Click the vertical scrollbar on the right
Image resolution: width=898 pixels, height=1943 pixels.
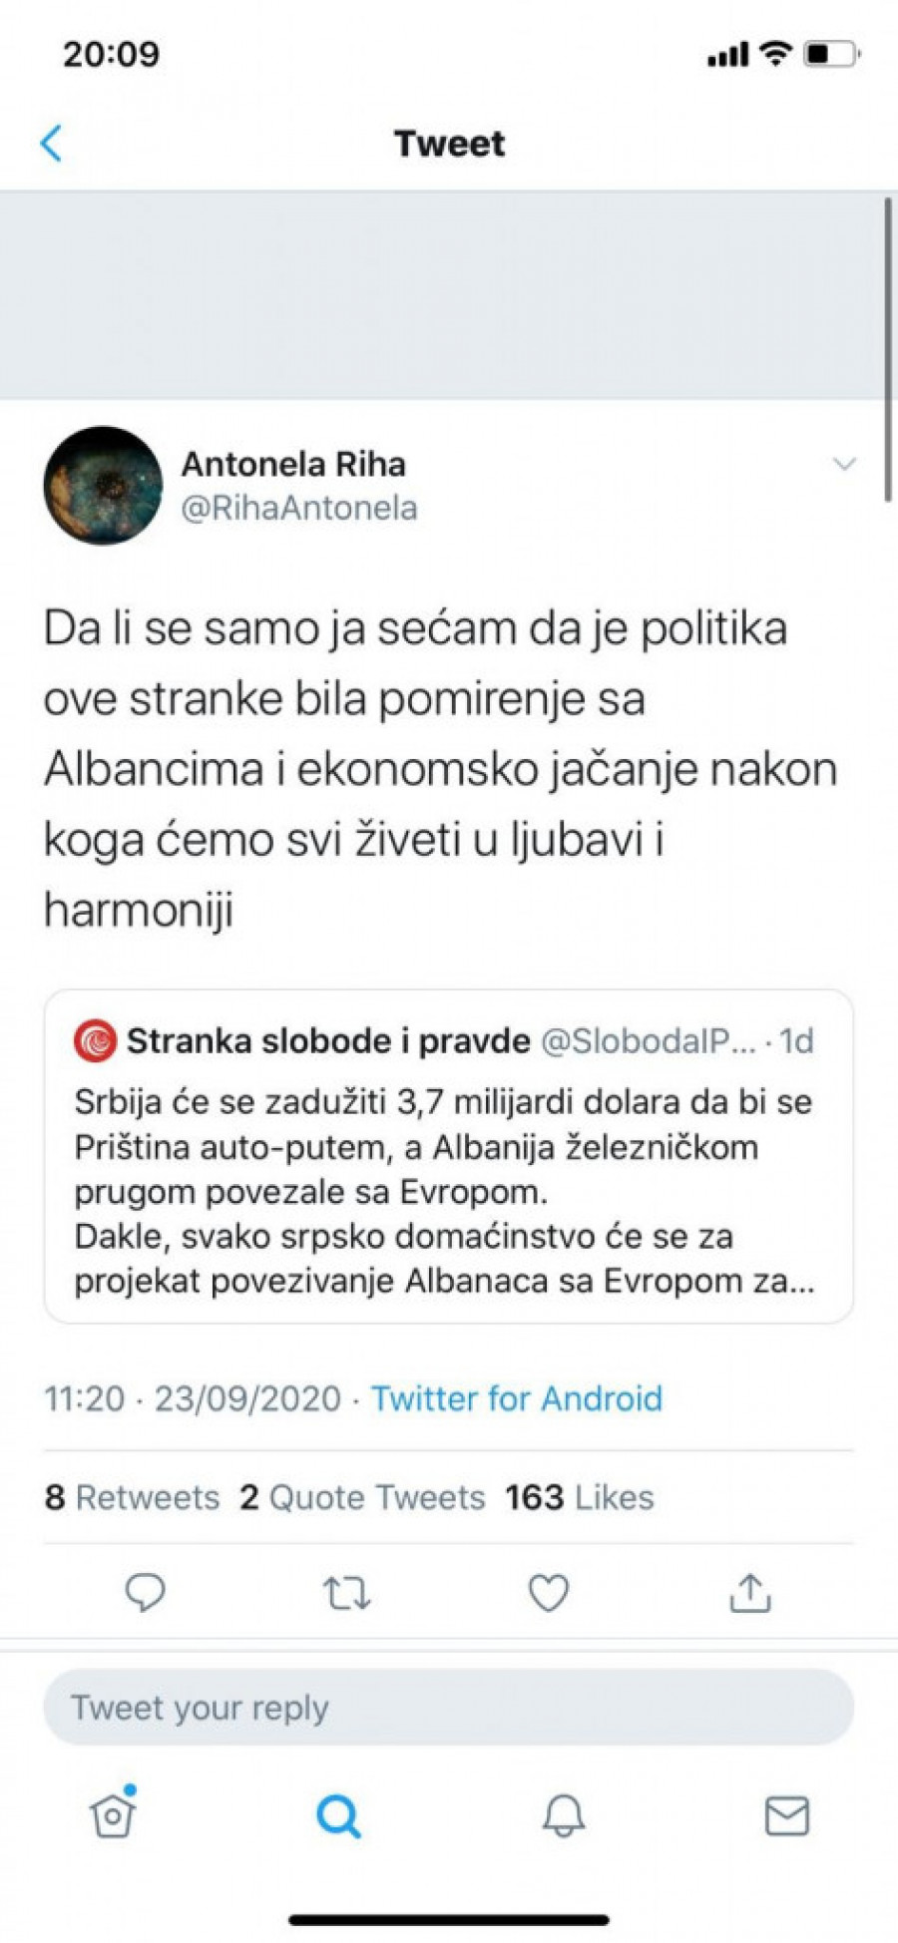pyautogui.click(x=887, y=349)
